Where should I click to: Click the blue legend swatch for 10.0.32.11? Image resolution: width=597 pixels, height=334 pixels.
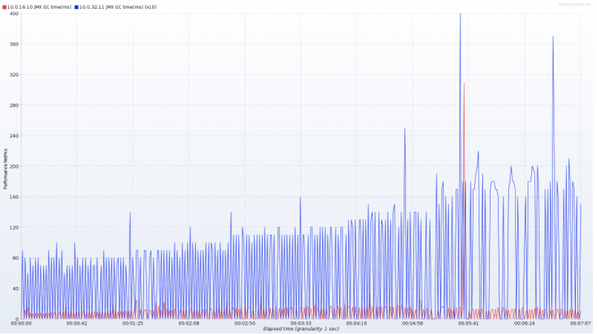point(76,7)
